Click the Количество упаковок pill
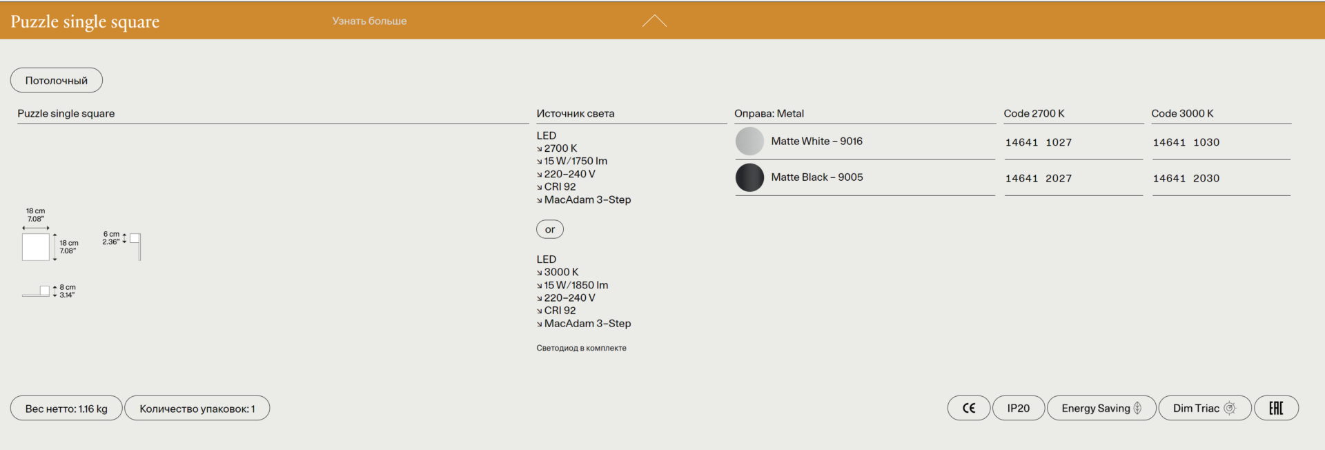Viewport: 1325px width, 450px height. click(x=197, y=409)
